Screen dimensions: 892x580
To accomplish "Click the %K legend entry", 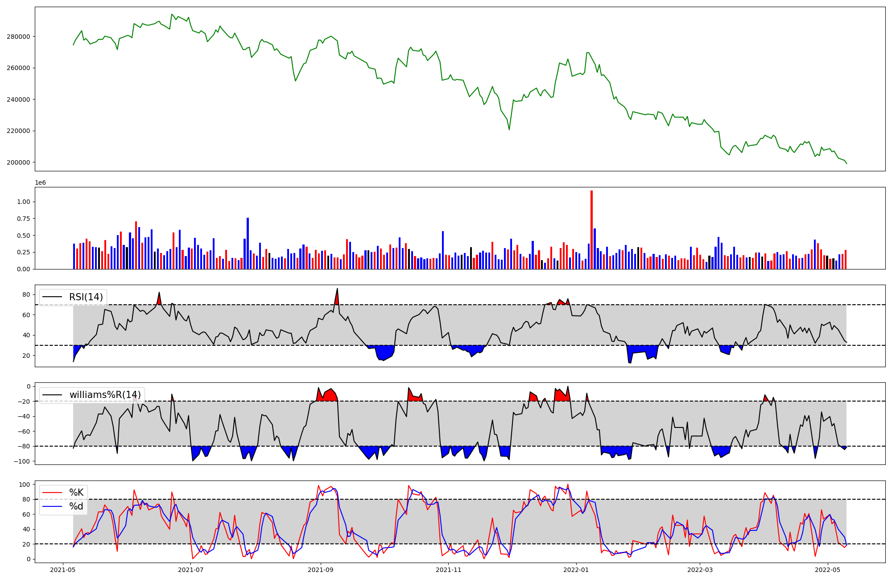I will 76,493.
